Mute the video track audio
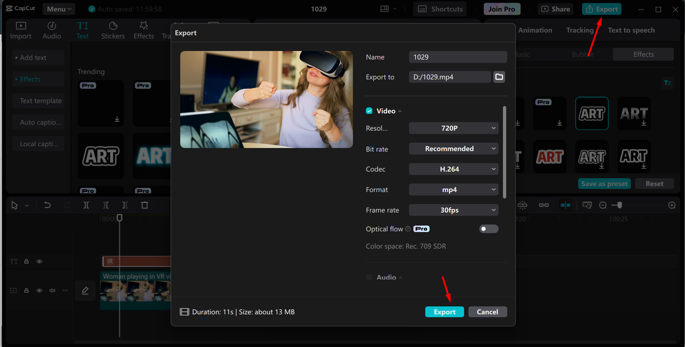The height and width of the screenshot is (347, 685). [x=52, y=290]
